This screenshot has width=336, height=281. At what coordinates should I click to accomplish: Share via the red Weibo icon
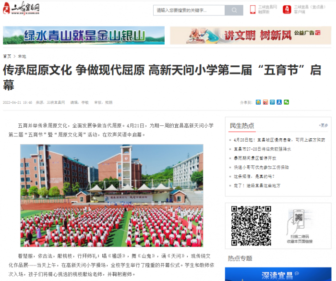265,102
